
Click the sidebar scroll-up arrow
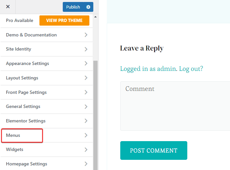pyautogui.click(x=96, y=17)
